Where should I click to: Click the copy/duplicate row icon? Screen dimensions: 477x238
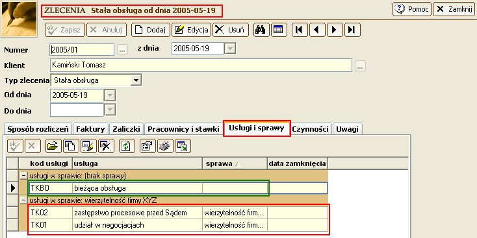coord(71,146)
